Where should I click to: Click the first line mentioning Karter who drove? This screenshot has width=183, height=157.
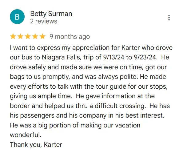click(x=91, y=48)
